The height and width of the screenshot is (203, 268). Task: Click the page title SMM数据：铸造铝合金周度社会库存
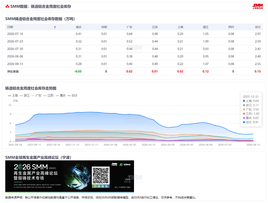pos(41,7)
